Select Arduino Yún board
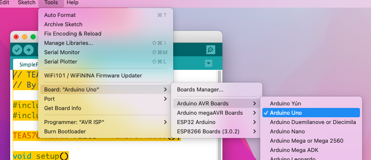This screenshot has width=371, height=160. coord(311,103)
